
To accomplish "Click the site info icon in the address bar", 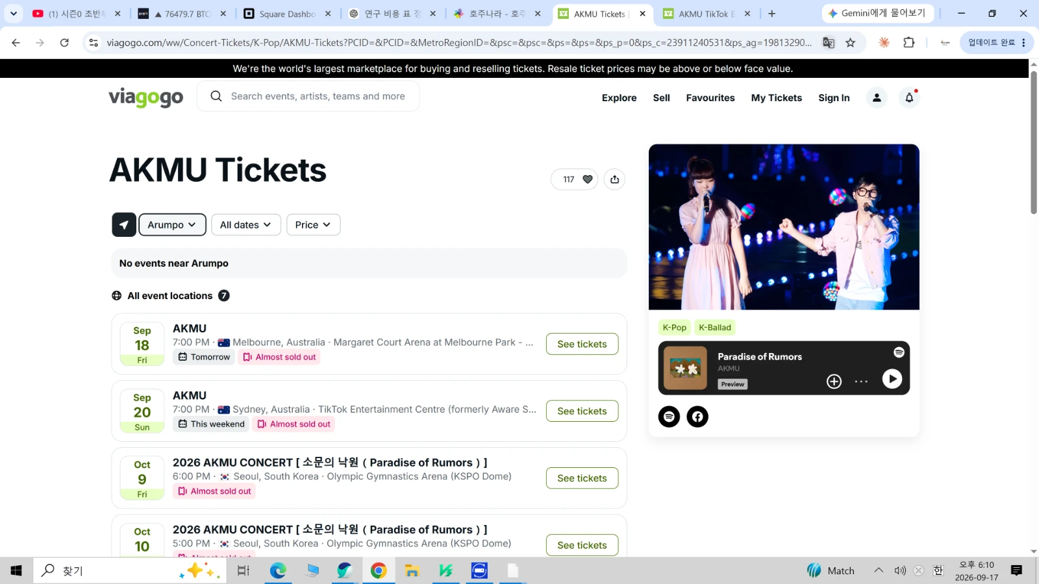I will point(94,43).
